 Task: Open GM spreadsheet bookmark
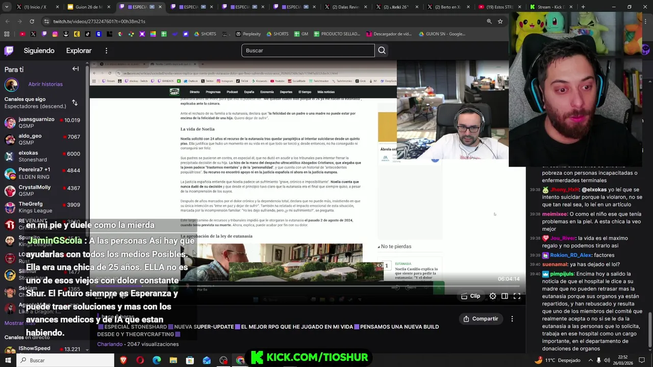pyautogui.click(x=300, y=34)
